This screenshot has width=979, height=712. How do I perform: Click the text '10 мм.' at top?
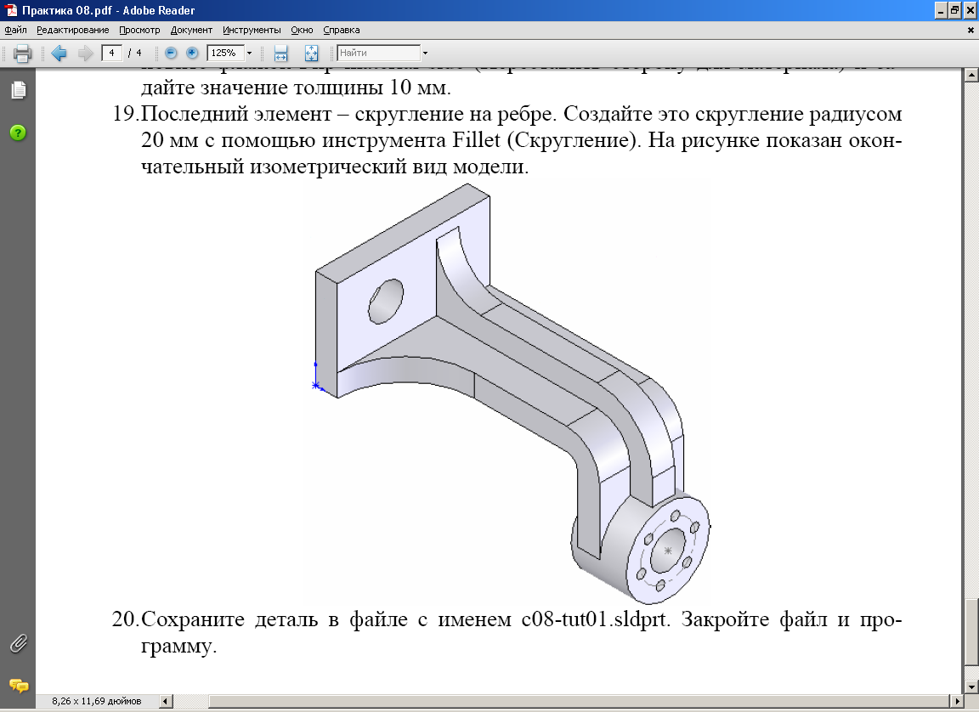(420, 88)
